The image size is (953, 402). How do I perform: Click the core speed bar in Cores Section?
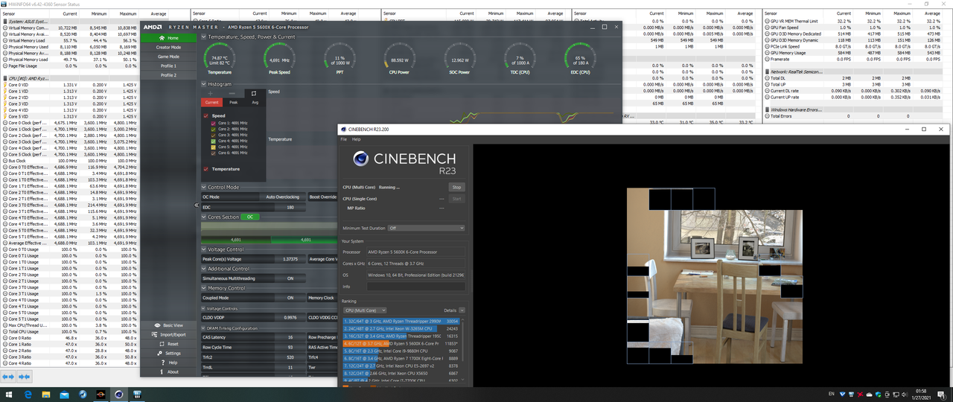click(x=270, y=240)
